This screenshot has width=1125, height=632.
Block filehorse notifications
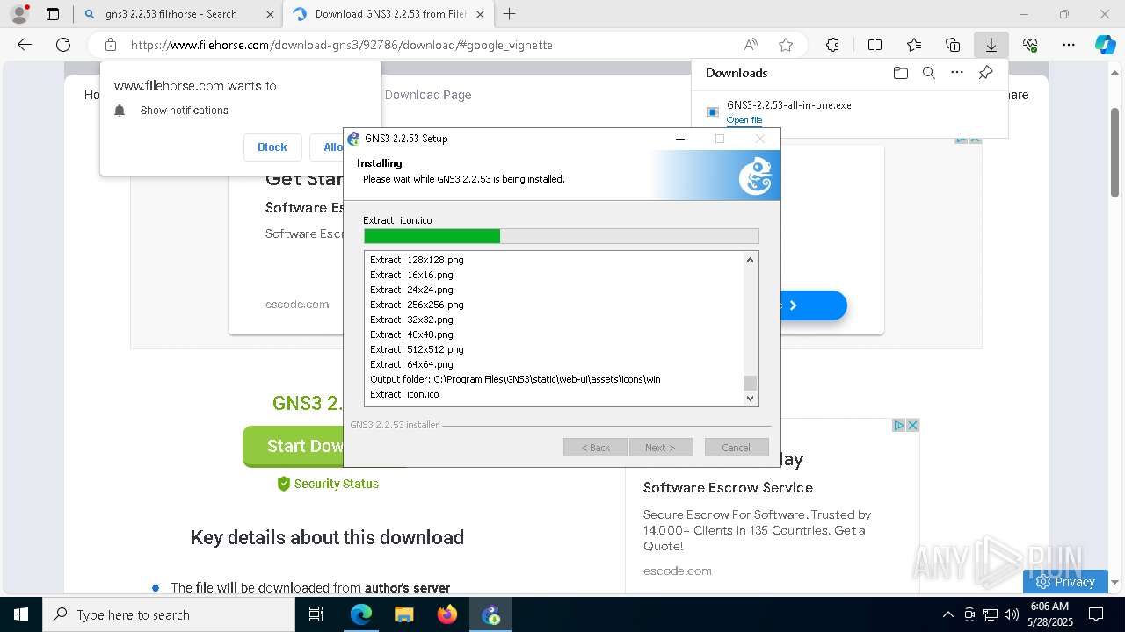[x=272, y=147]
